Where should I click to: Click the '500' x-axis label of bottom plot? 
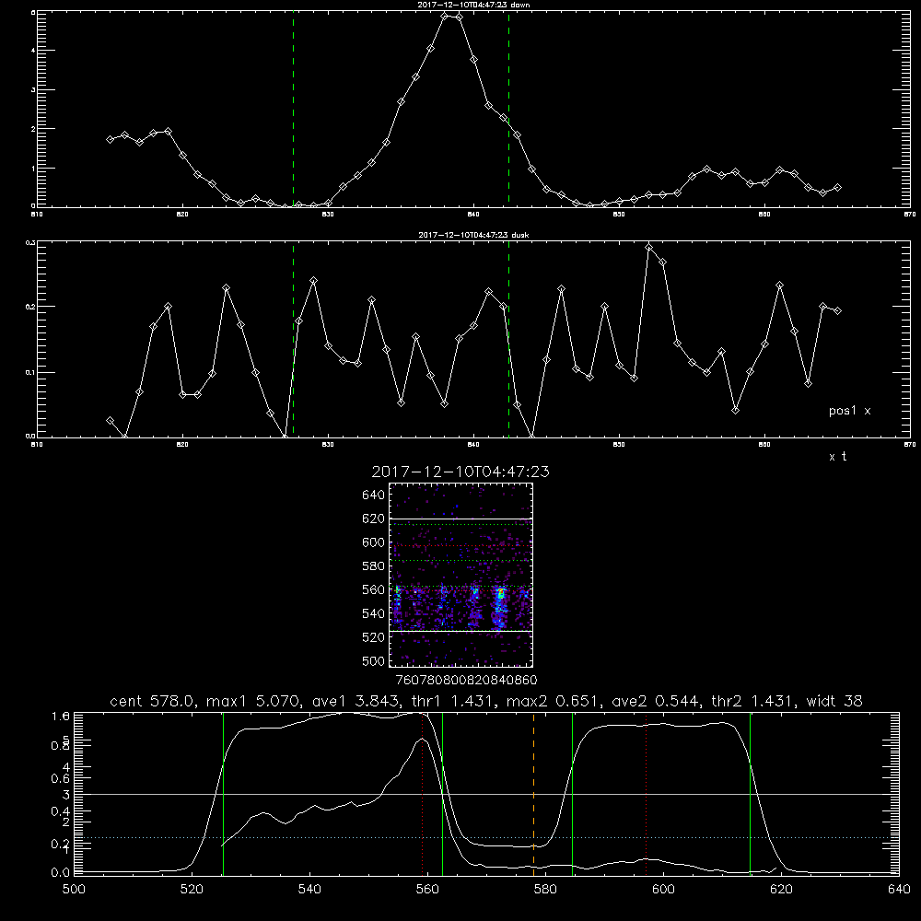point(74,890)
